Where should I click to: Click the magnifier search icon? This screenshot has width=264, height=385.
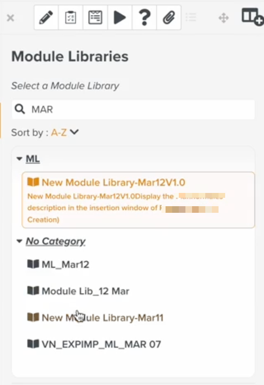pos(20,109)
